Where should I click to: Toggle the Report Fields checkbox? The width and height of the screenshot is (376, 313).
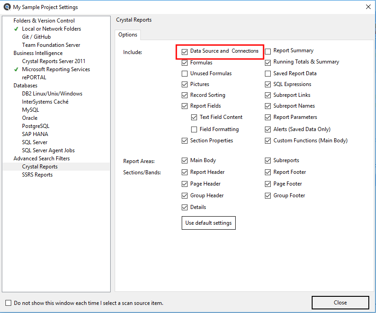click(184, 106)
